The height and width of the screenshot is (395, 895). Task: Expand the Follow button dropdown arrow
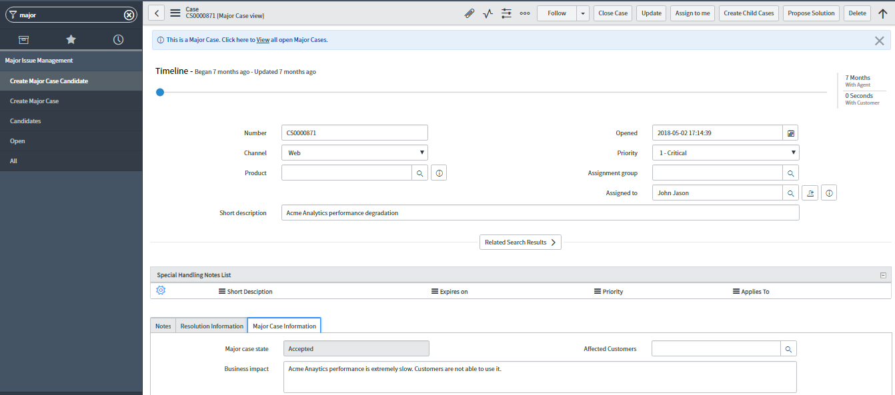pos(583,13)
